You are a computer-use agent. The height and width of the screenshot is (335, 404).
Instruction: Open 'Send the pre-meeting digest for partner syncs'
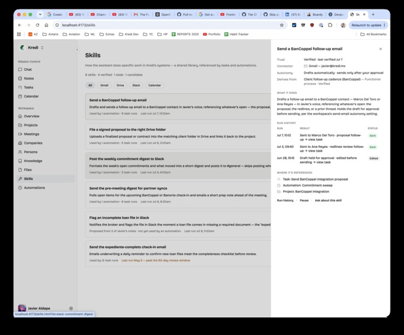click(178, 195)
